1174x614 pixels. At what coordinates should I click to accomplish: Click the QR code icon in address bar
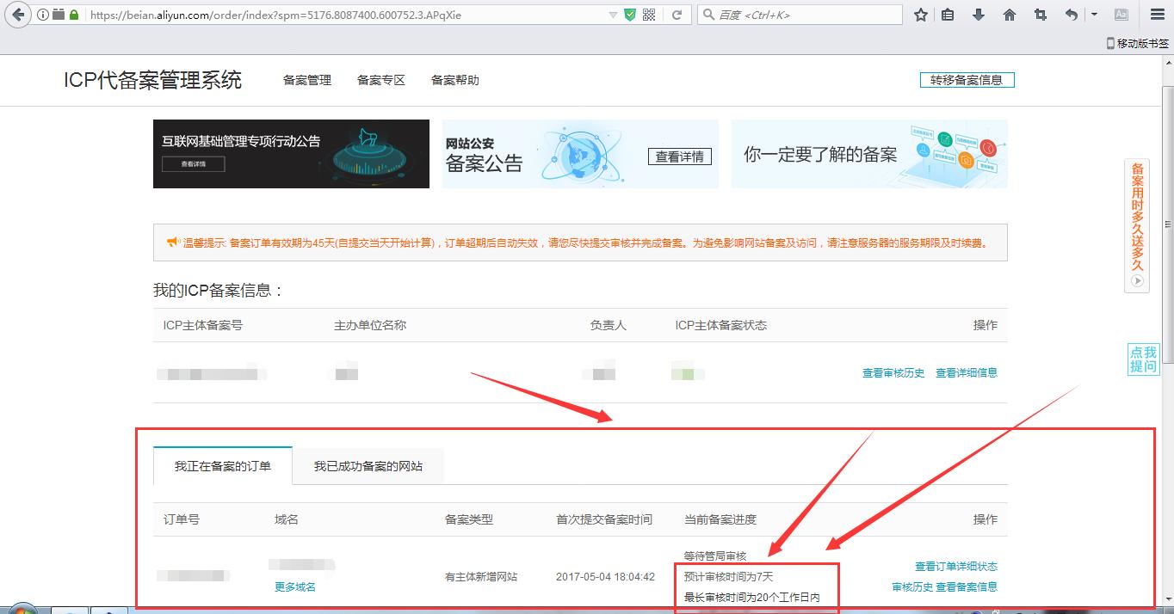tap(649, 14)
